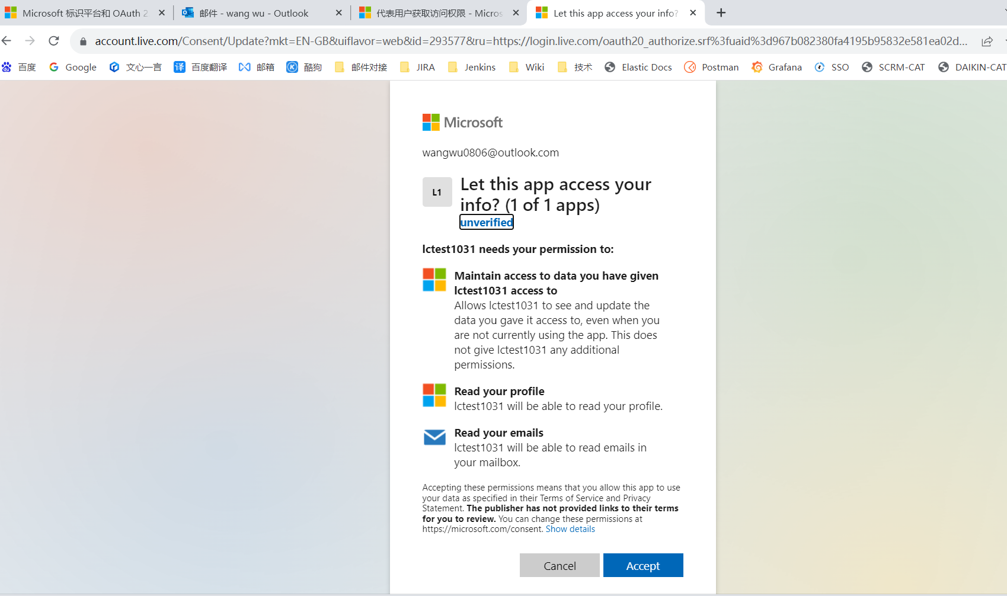The width and height of the screenshot is (1007, 596).
Task: Navigate back to the previous page
Action: [7, 40]
